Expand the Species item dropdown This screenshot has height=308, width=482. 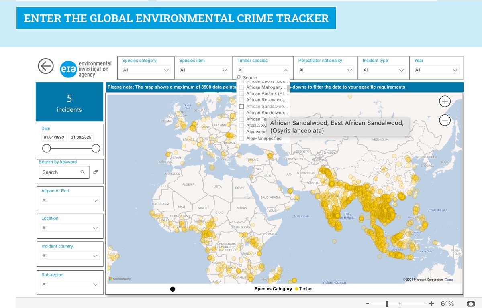click(x=204, y=70)
